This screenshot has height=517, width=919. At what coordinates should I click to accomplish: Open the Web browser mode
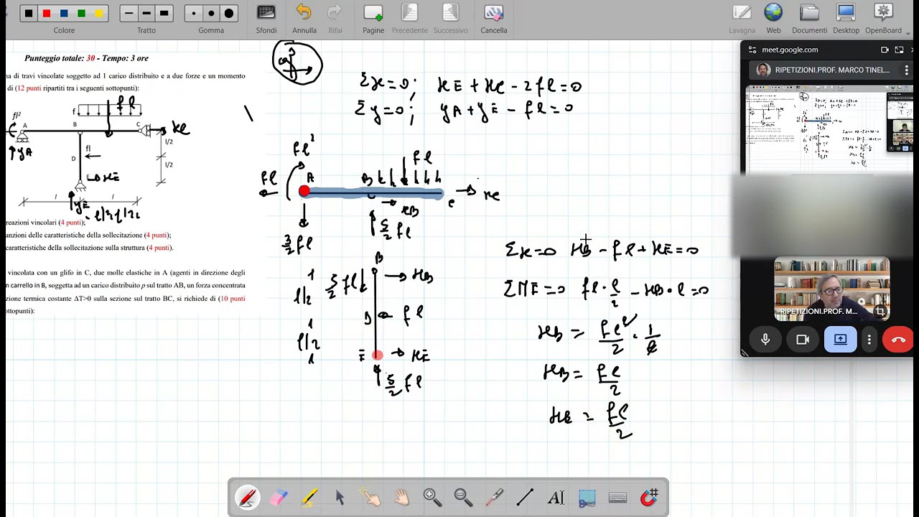point(773,18)
